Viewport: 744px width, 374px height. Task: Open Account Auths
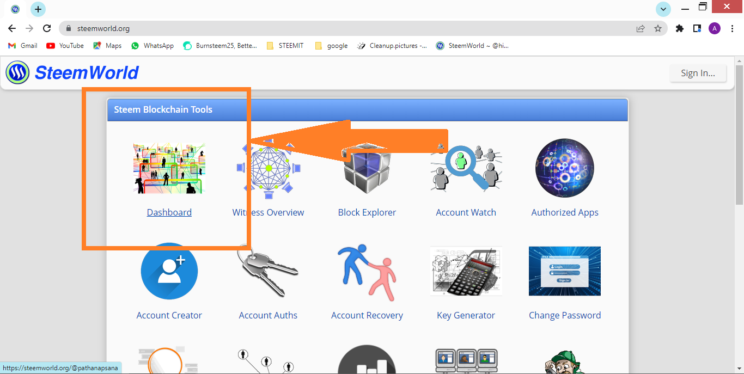point(268,315)
